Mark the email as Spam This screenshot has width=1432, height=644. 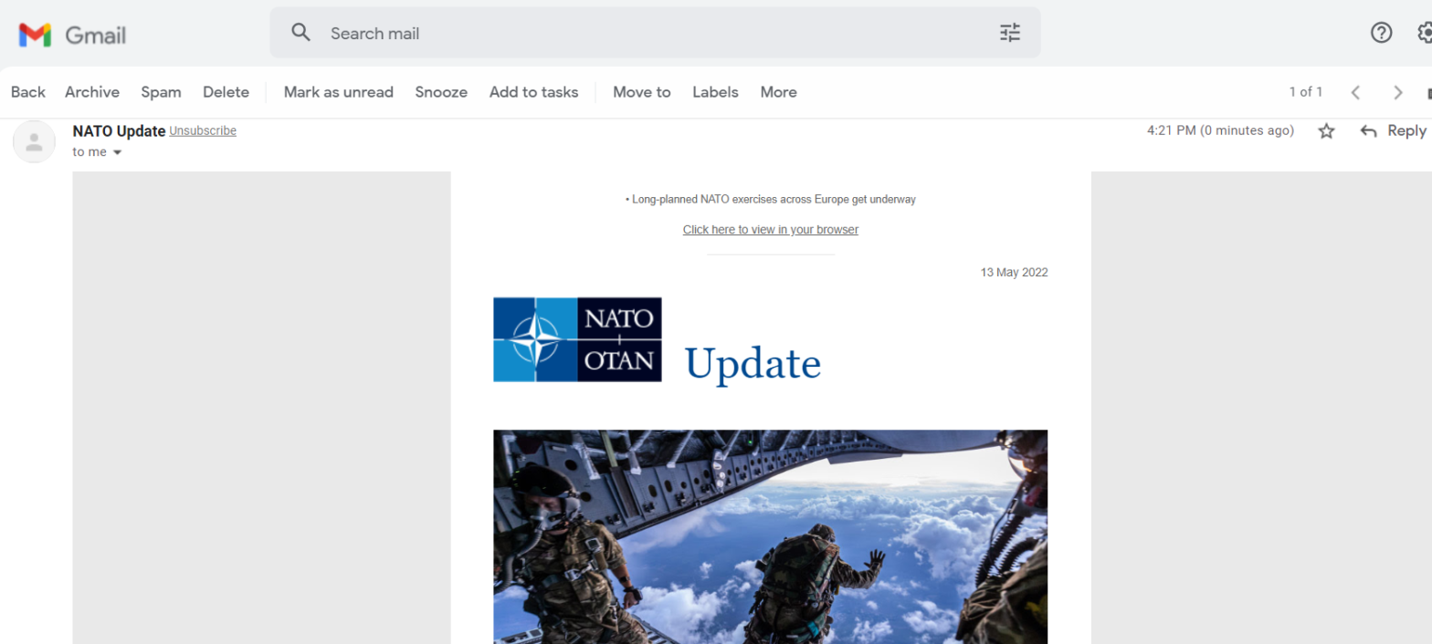pos(161,92)
